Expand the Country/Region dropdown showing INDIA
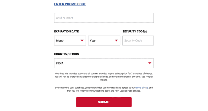 pos(104,63)
